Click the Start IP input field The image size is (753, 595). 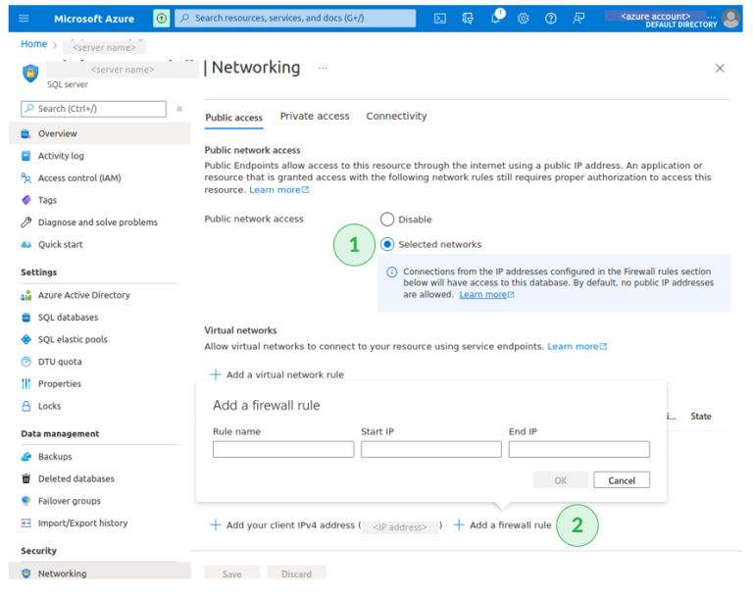430,450
